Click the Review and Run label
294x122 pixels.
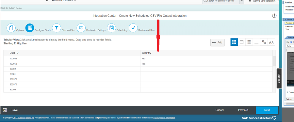pyautogui.click(x=146, y=30)
